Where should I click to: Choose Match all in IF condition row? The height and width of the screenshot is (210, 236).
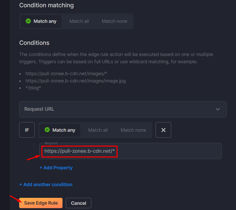(x=98, y=130)
